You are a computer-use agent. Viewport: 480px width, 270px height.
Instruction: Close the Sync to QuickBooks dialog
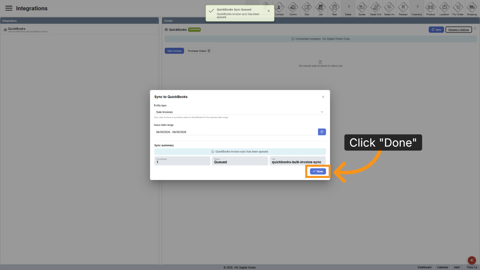click(323, 97)
